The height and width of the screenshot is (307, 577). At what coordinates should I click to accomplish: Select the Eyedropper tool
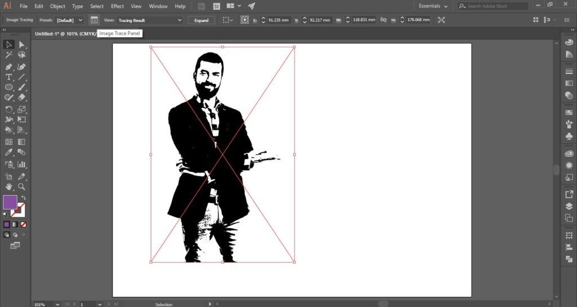click(8, 152)
